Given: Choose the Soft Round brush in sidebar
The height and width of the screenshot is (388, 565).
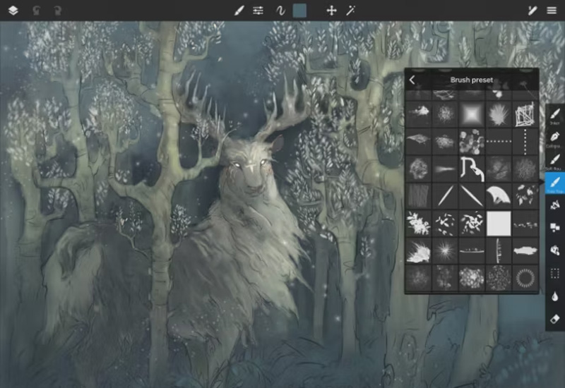Looking at the screenshot, I should click(x=555, y=161).
